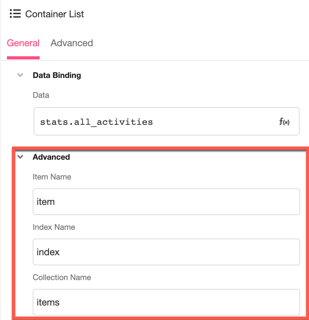Switch to the Advanced tab
The width and height of the screenshot is (309, 320).
[71, 43]
